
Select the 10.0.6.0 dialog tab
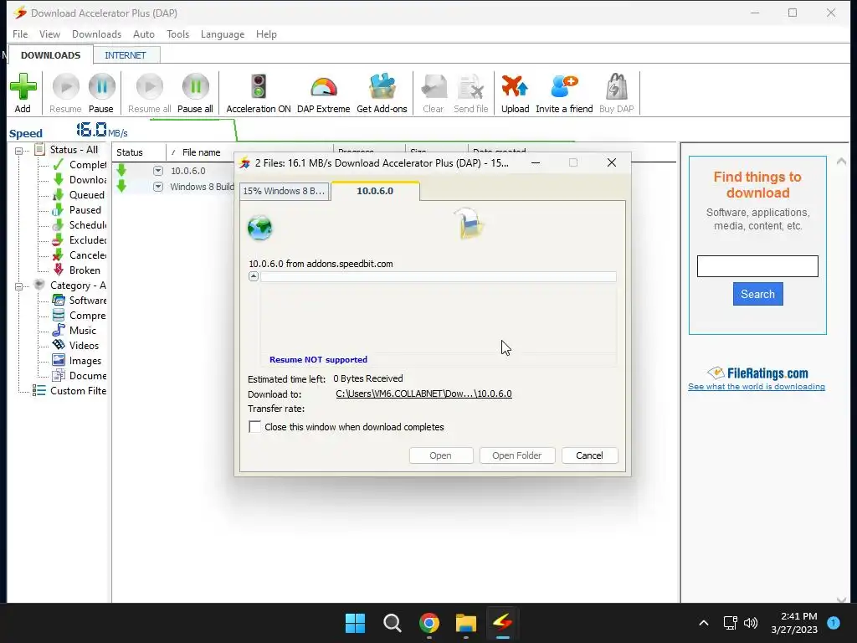(375, 191)
